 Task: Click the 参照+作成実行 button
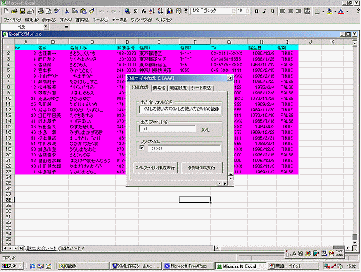click(201, 168)
